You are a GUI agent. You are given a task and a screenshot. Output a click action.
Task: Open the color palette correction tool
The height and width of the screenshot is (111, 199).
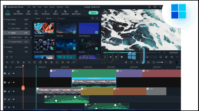[40, 62]
